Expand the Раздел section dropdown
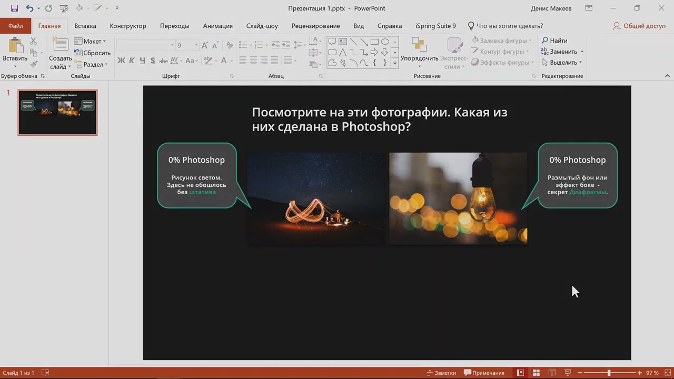Screen dimensions: 674x379 tap(91, 64)
